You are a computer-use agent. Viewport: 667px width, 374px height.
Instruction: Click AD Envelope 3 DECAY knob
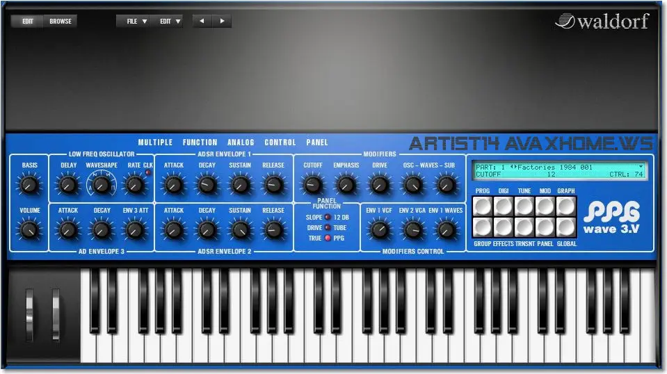click(x=102, y=230)
